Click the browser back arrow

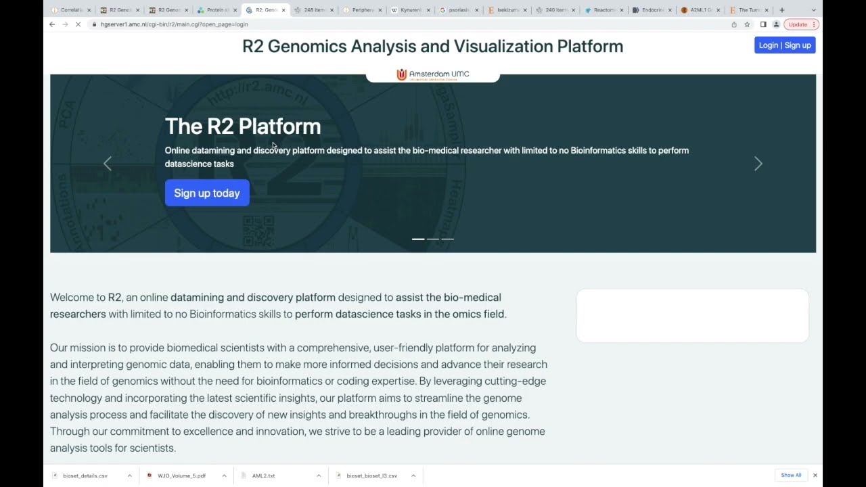(52, 24)
